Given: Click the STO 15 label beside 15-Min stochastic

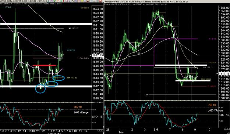Looking at the screenshot, I should click(x=98, y=117).
